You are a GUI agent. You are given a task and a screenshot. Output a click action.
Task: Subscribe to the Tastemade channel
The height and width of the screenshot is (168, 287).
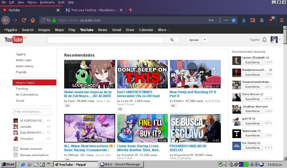click(x=252, y=136)
